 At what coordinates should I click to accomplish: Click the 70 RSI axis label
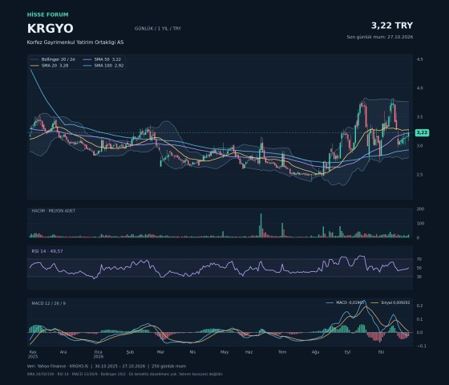(x=419, y=259)
